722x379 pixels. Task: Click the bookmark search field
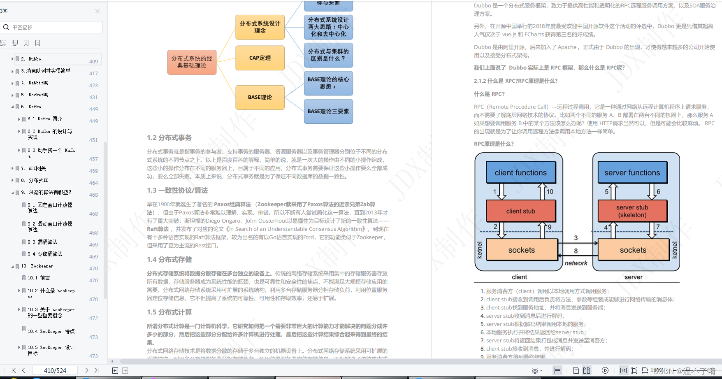click(x=51, y=27)
